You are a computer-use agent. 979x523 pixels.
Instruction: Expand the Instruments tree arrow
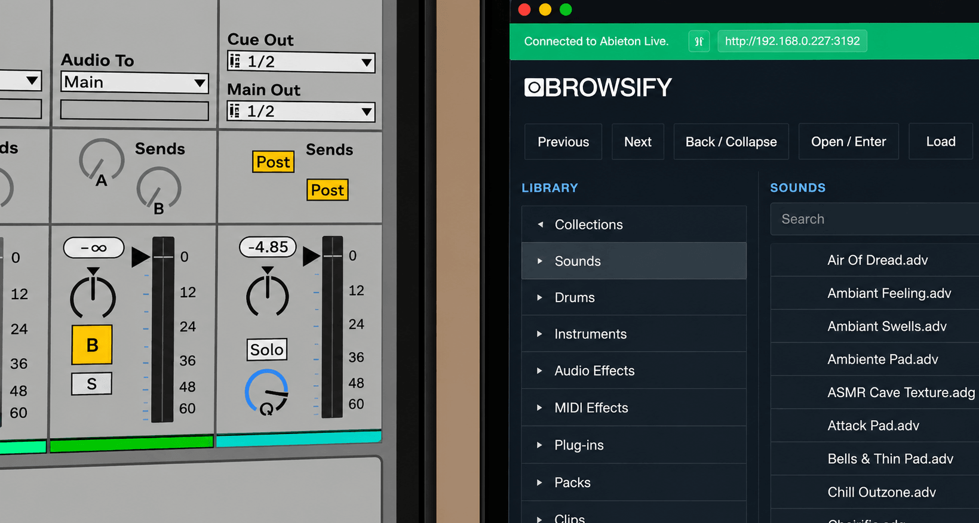[540, 334]
